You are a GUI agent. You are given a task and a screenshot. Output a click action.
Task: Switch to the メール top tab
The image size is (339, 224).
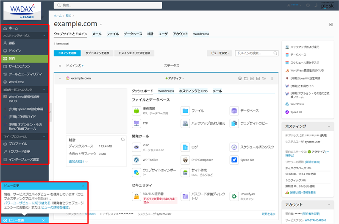[97, 34]
